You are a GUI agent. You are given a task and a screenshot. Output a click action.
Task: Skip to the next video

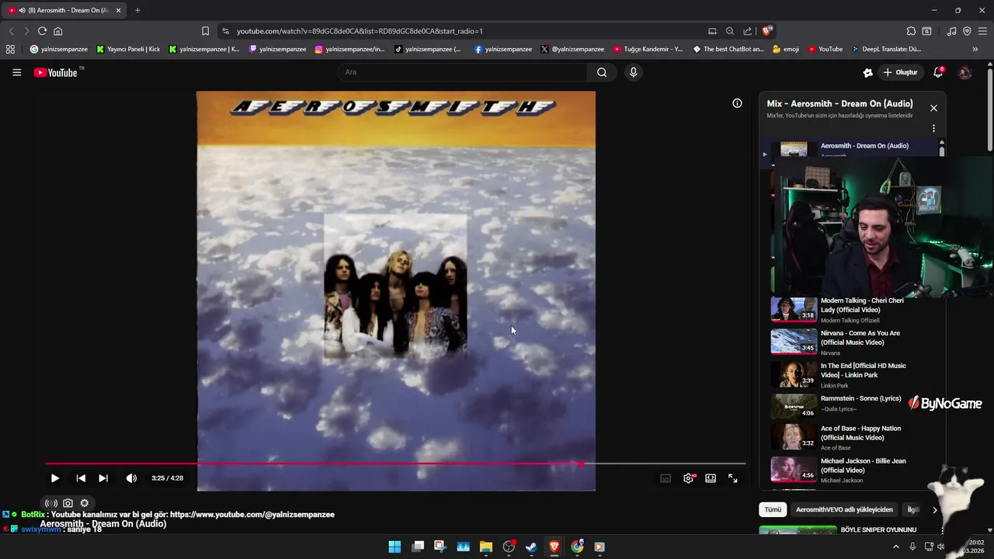point(103,478)
